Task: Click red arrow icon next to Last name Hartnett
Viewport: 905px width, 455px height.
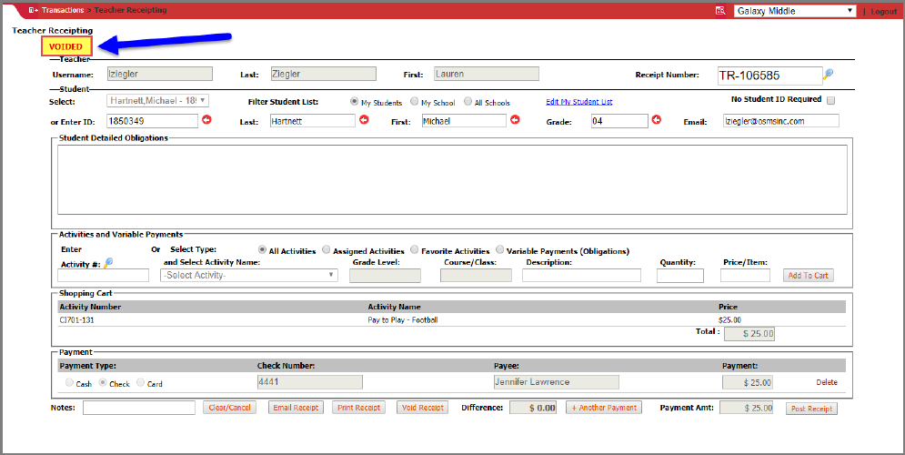Action: [x=364, y=119]
